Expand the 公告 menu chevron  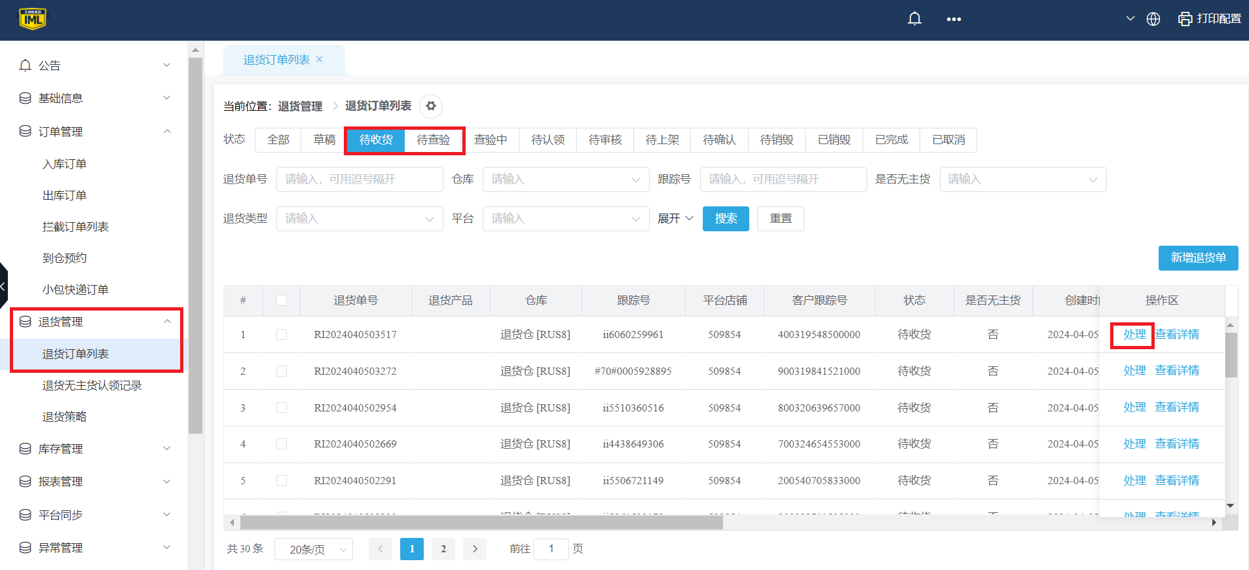pyautogui.click(x=167, y=65)
